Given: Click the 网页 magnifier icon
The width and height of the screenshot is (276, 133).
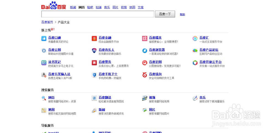Looking at the screenshot, I should click(x=44, y=98).
